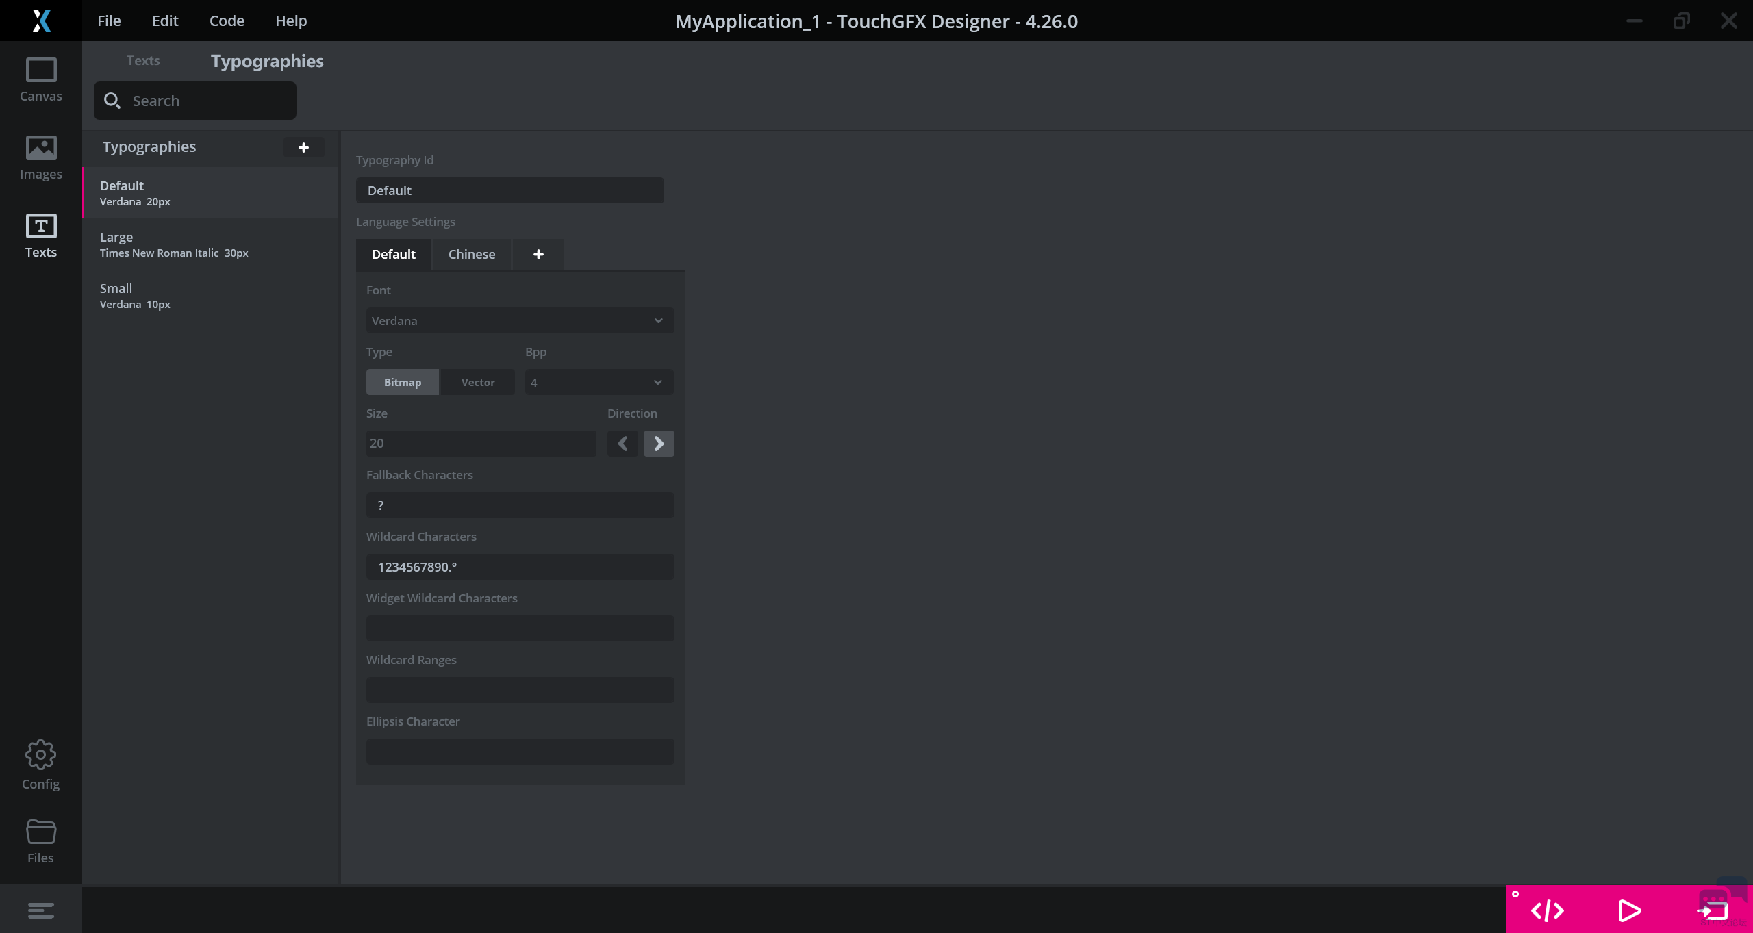The width and height of the screenshot is (1753, 933).
Task: Open the Files folder icon
Action: click(40, 841)
